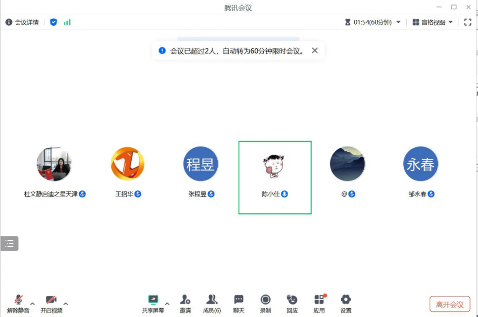This screenshot has width=478, height=317.
Task: Expand video options arrow next to 开启视频
Action: click(65, 304)
